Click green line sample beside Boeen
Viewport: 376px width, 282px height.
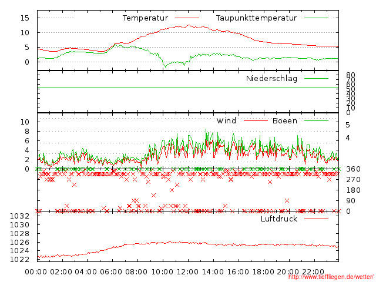pos(316,120)
